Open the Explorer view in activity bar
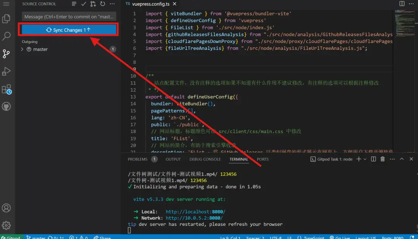The width and height of the screenshot is (418, 239). (6, 18)
